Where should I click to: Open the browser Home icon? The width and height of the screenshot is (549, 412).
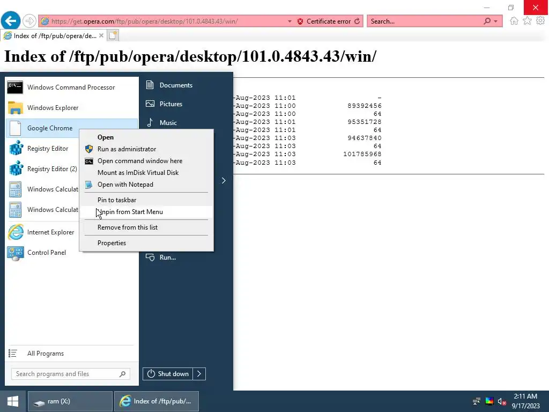[514, 21]
